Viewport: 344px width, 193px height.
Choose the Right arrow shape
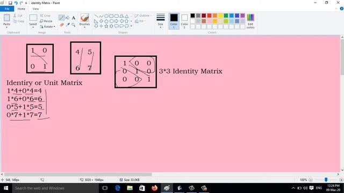(x=116, y=21)
